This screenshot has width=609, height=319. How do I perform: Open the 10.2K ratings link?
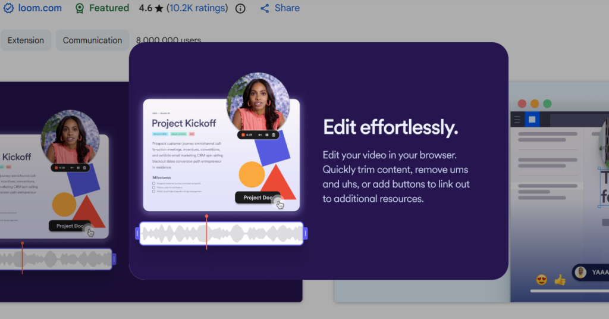[x=197, y=8]
